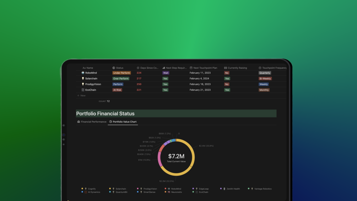Click the Portfolio Financial Status heading

pyautogui.click(x=105, y=113)
